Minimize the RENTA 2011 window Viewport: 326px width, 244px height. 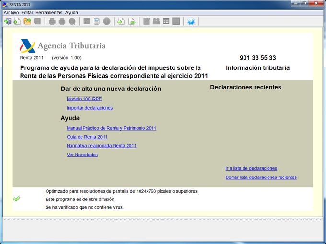coord(296,3)
